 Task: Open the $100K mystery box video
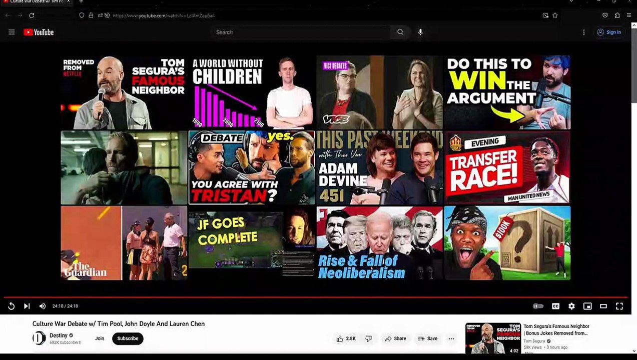tap(507, 243)
